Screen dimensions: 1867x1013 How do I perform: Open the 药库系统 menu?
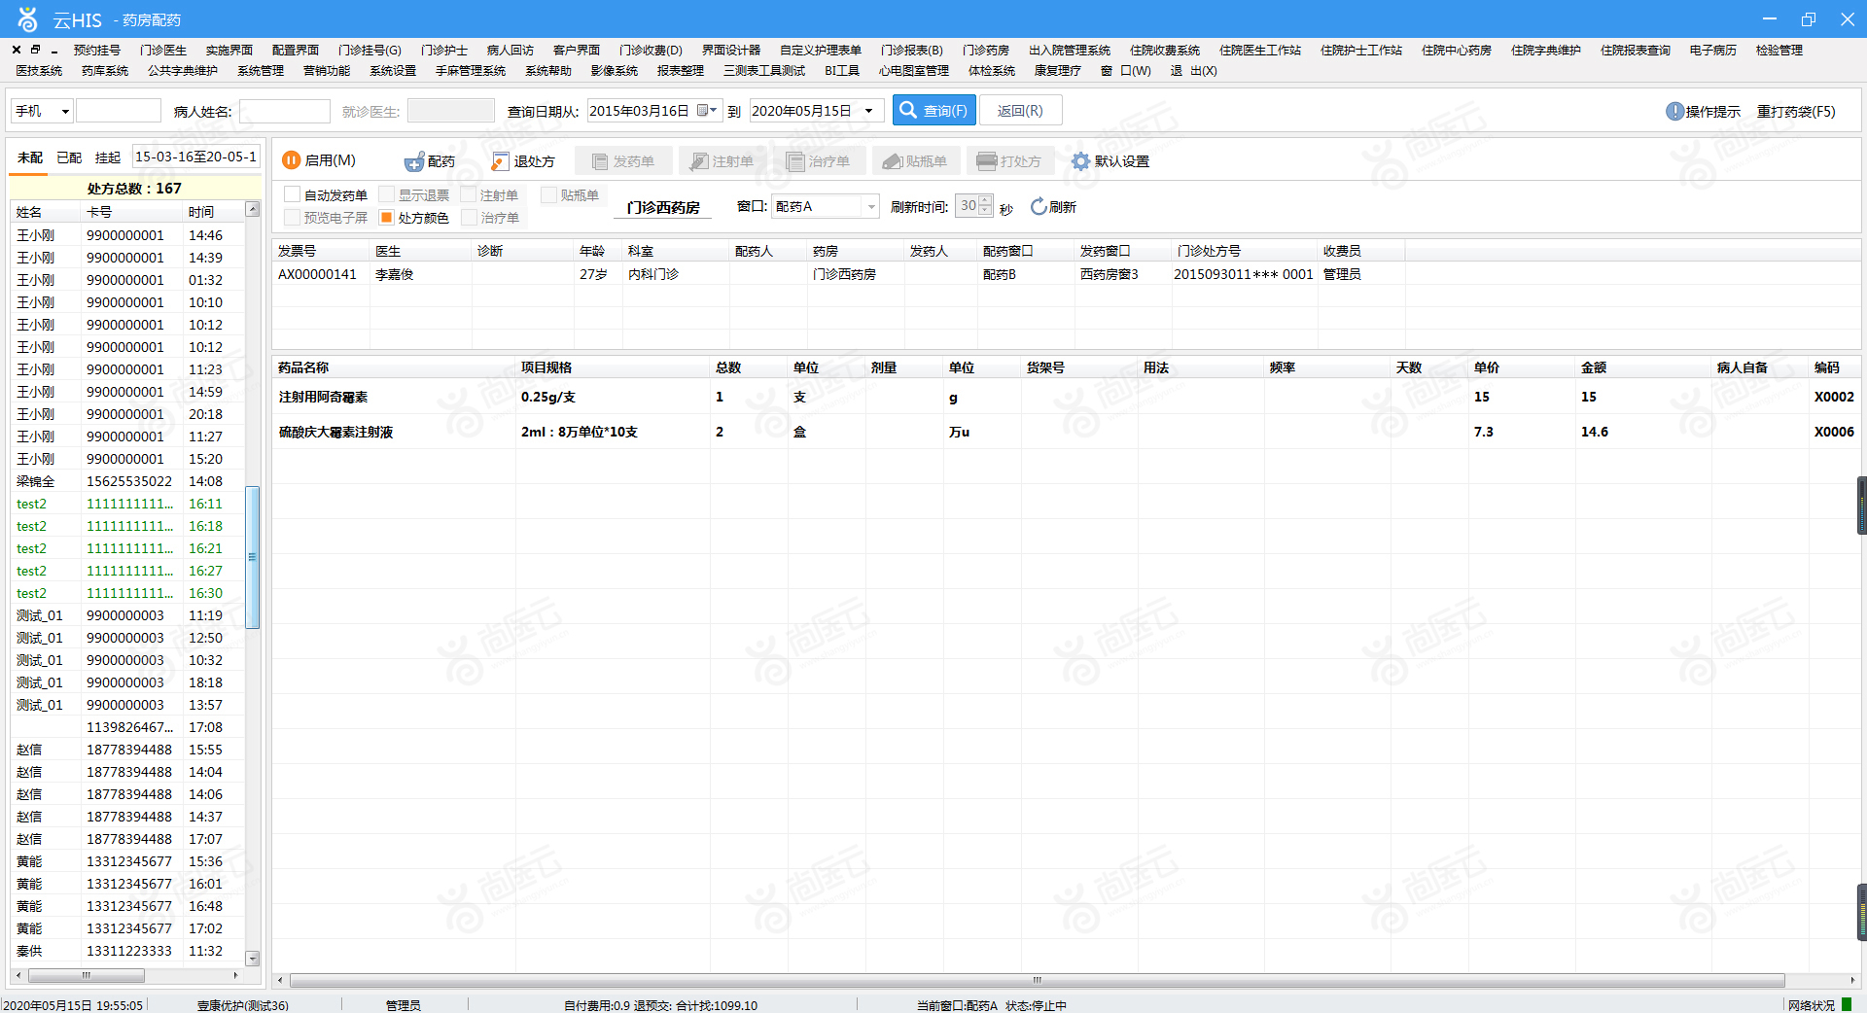point(105,70)
